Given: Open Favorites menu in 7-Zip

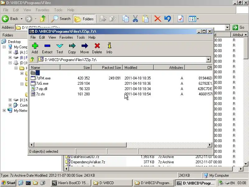Looking at the screenshot, I should 66,37.
